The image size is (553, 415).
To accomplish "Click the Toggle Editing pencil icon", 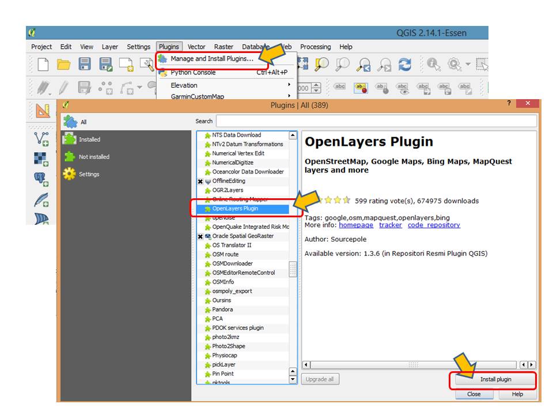I will 63,88.
